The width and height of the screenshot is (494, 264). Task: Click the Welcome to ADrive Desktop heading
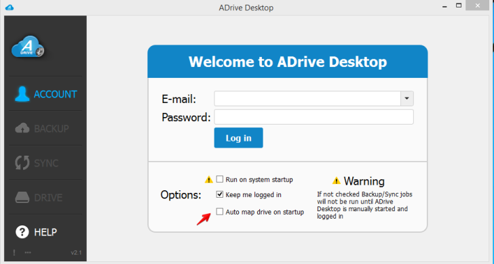[288, 62]
